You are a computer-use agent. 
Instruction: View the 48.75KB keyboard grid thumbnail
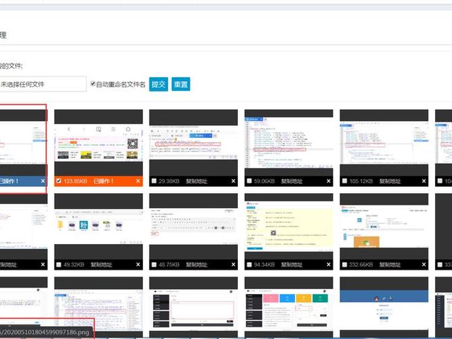pyautogui.click(x=193, y=227)
